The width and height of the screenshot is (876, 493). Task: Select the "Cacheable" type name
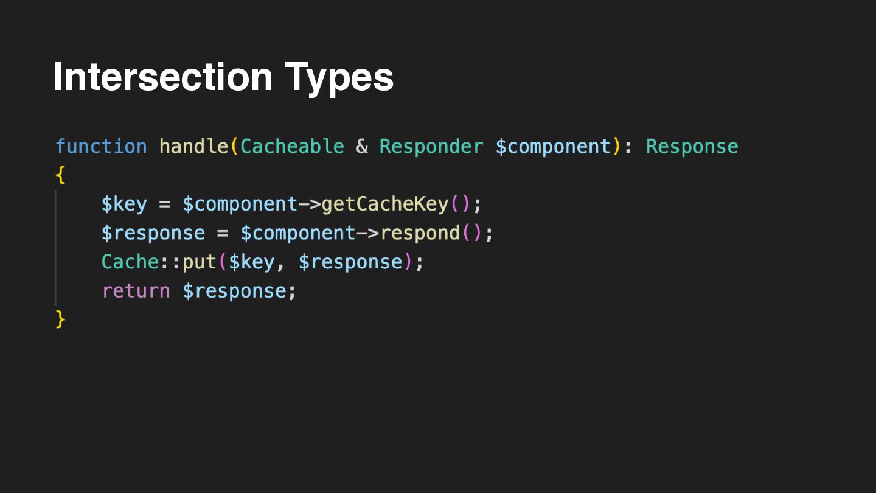coord(293,147)
